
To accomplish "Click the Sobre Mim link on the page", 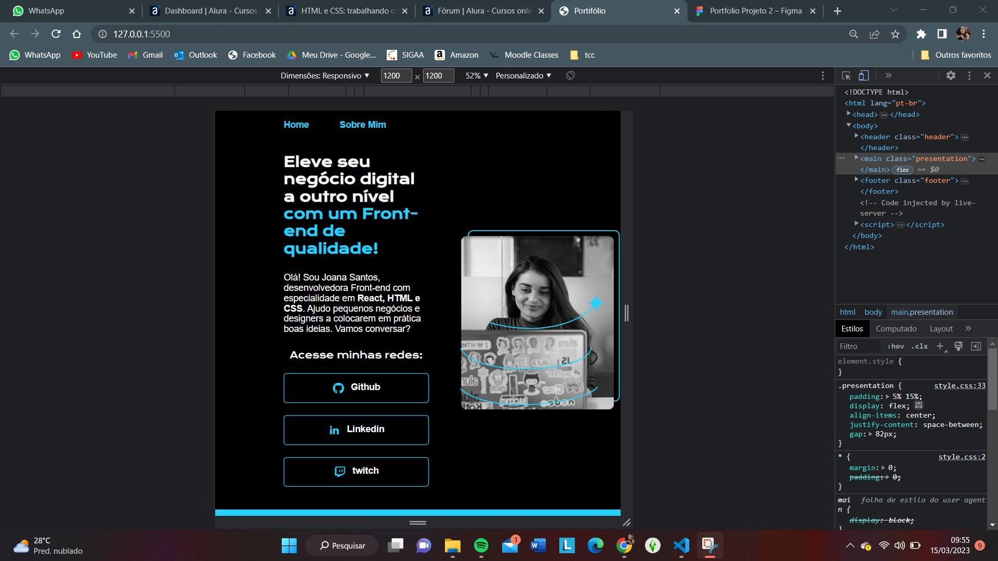I will click(x=363, y=125).
